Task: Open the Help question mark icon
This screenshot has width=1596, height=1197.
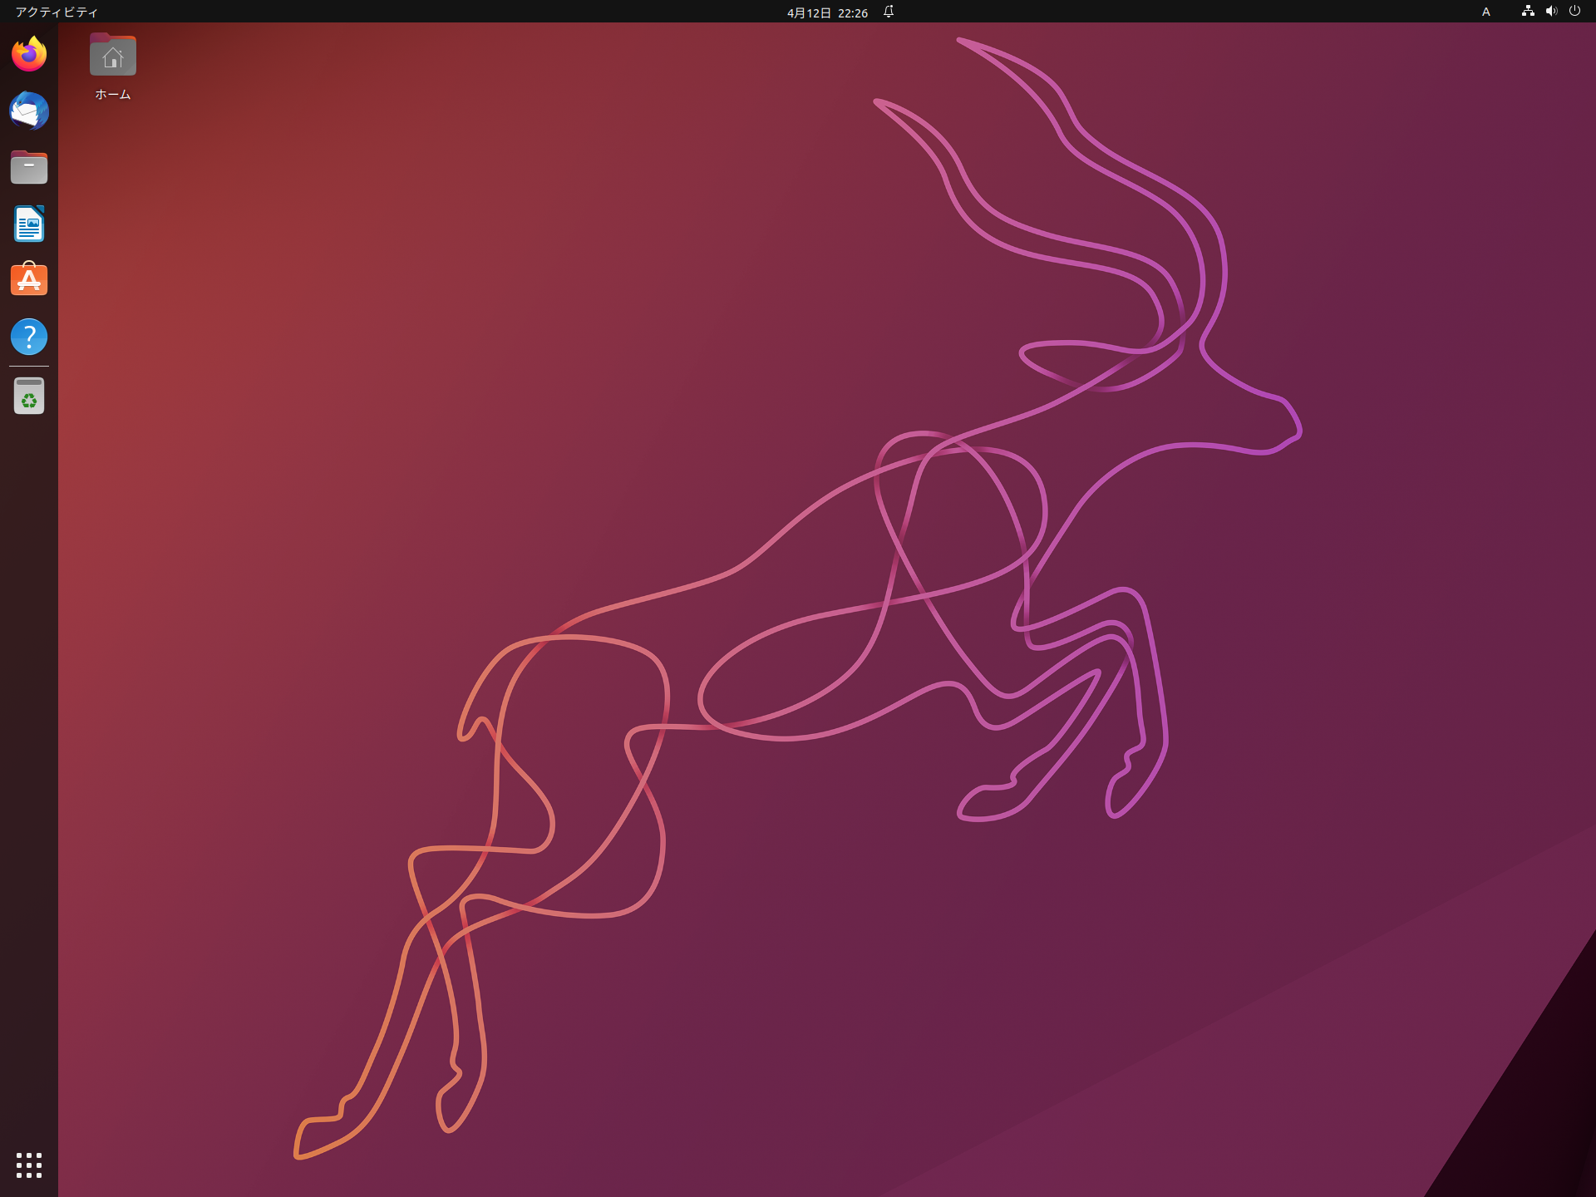Action: click(29, 337)
